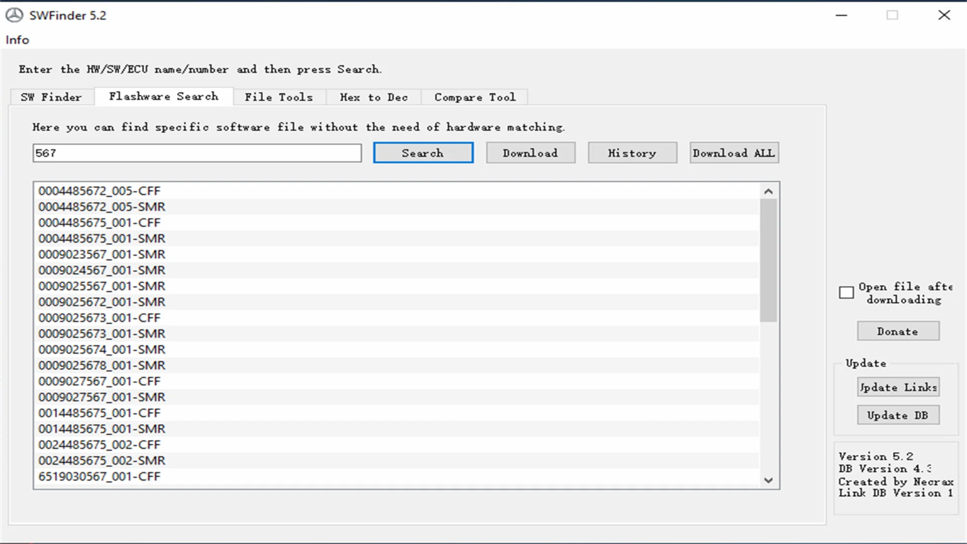The height and width of the screenshot is (544, 967).
Task: Select 0009025673_001-CFF in the list
Action: 396,318
